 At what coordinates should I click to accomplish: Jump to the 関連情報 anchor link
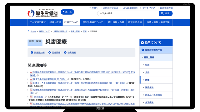56,53
